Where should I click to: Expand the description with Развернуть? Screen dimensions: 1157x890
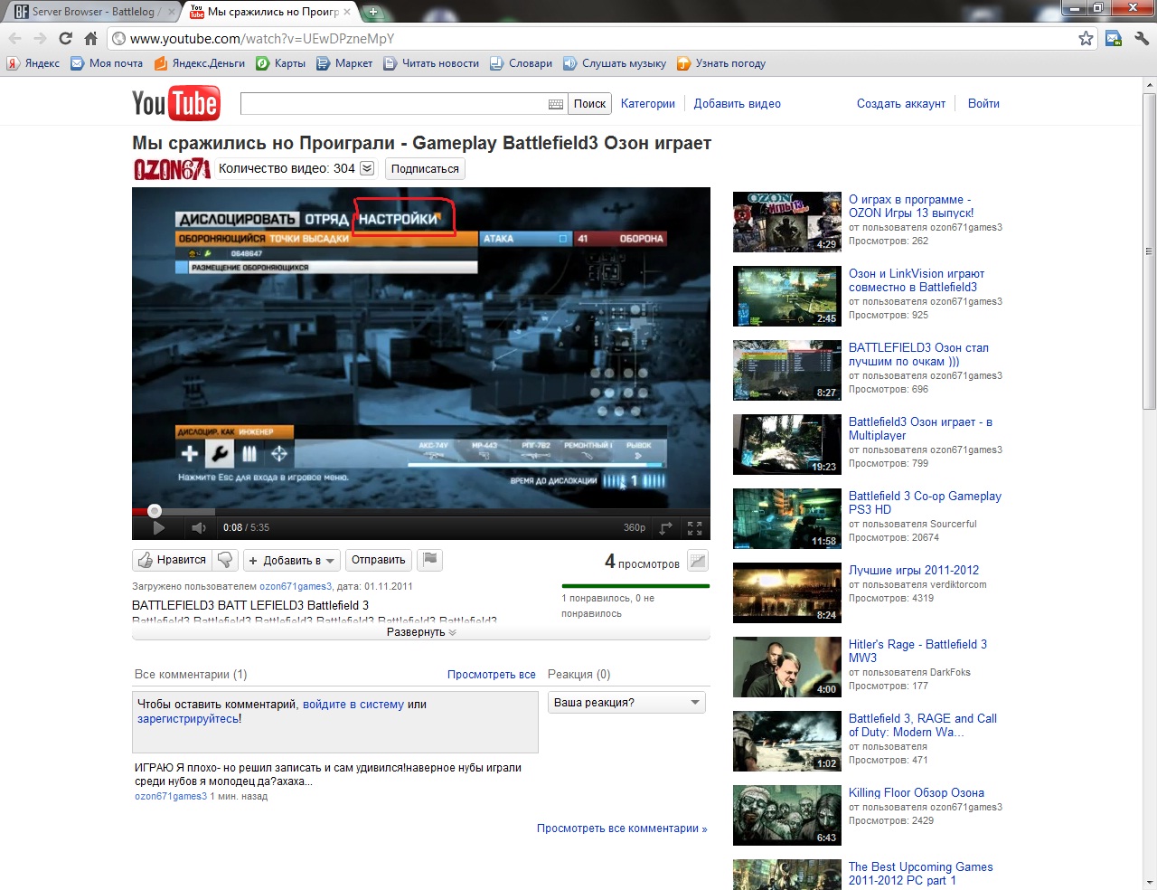point(421,632)
